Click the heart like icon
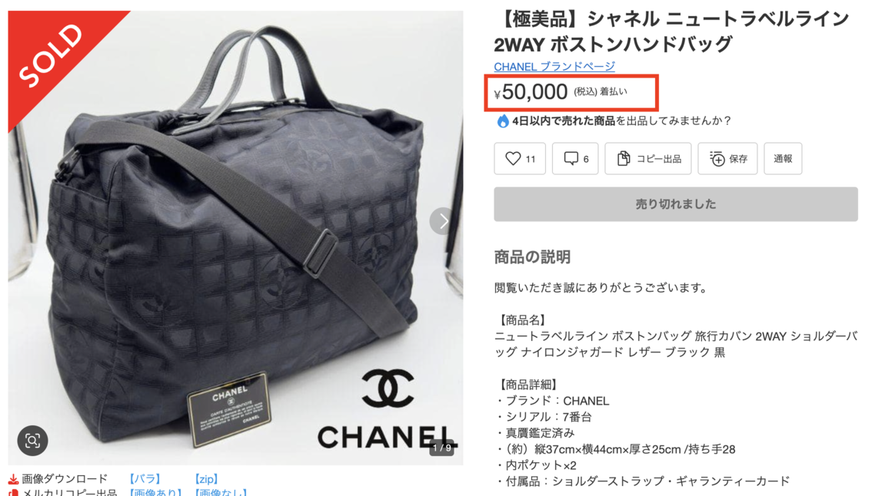The height and width of the screenshot is (496, 885). [x=513, y=159]
